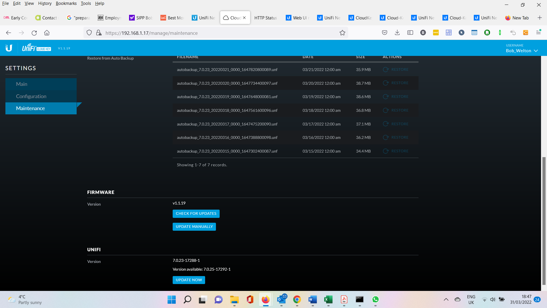Open Windows taskbar search
The height and width of the screenshot is (308, 547).
(x=187, y=299)
